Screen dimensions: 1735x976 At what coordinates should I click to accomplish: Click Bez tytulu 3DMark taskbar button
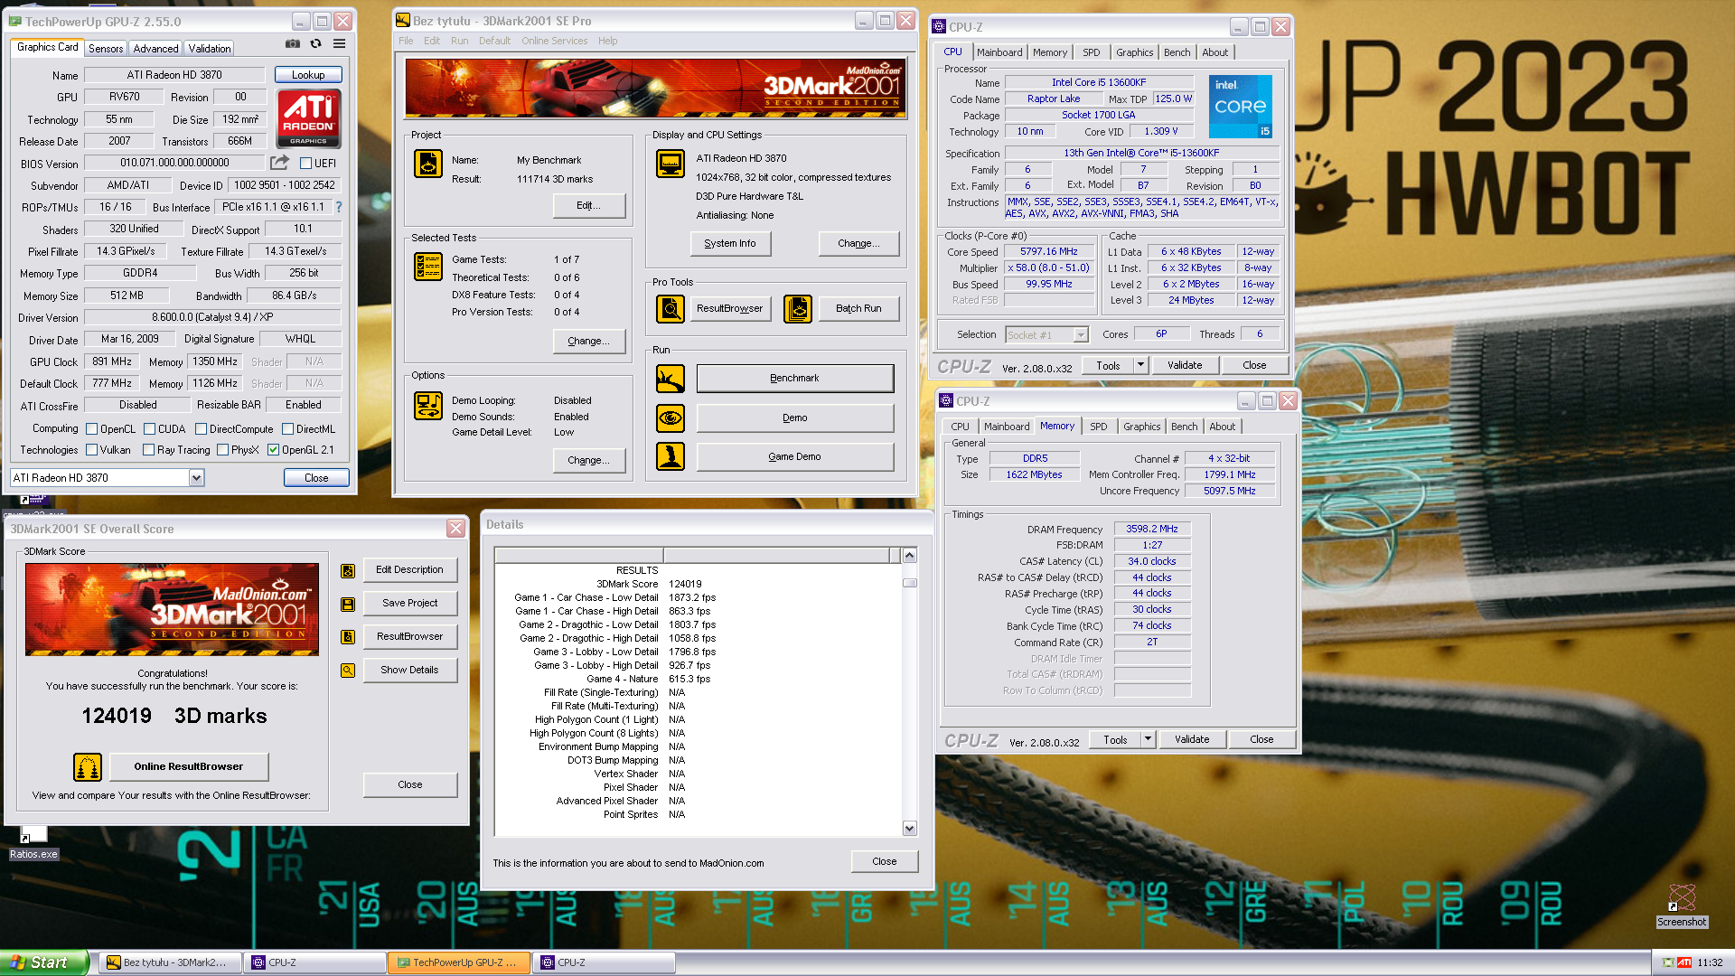coord(169,962)
